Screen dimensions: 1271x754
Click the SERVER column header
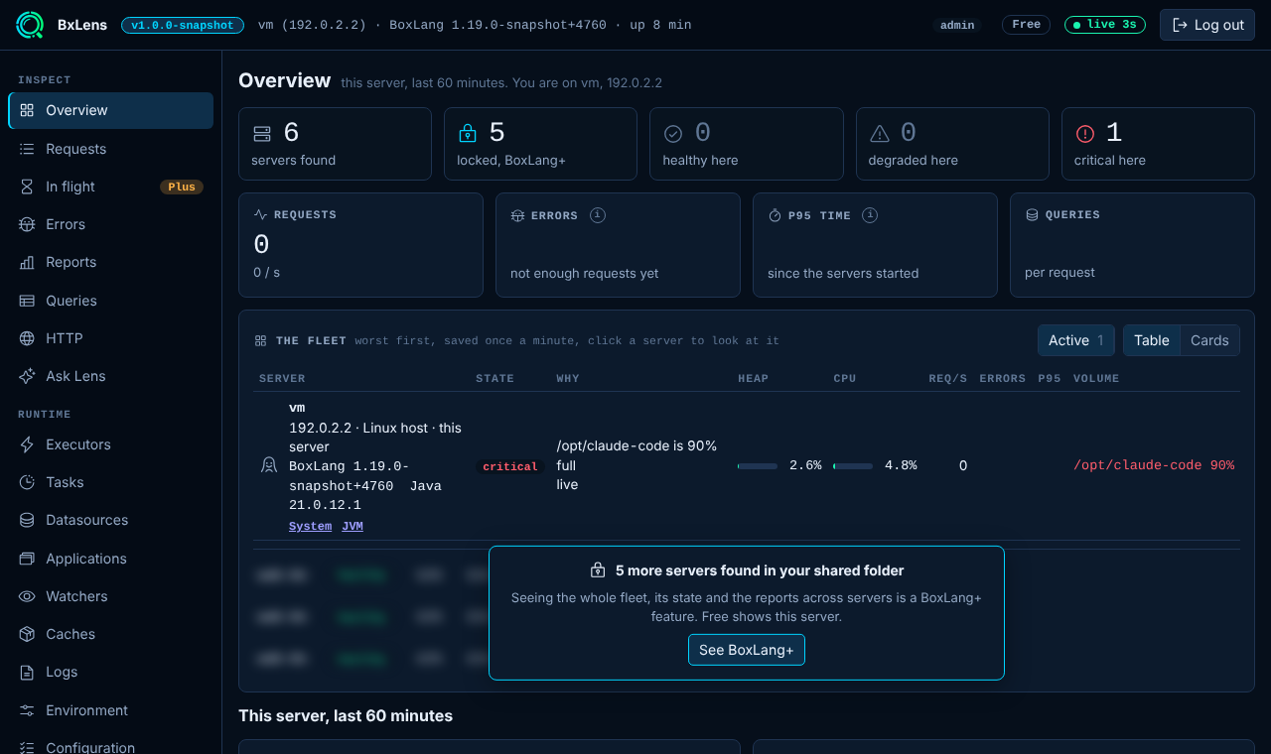282,378
